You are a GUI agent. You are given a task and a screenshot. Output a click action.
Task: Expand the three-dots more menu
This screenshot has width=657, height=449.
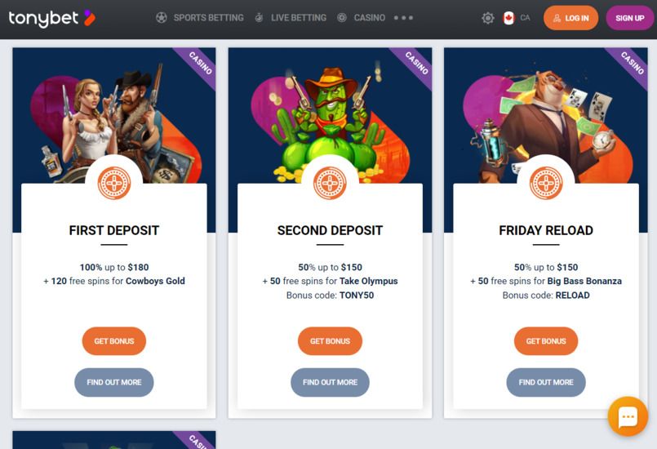pyautogui.click(x=403, y=18)
